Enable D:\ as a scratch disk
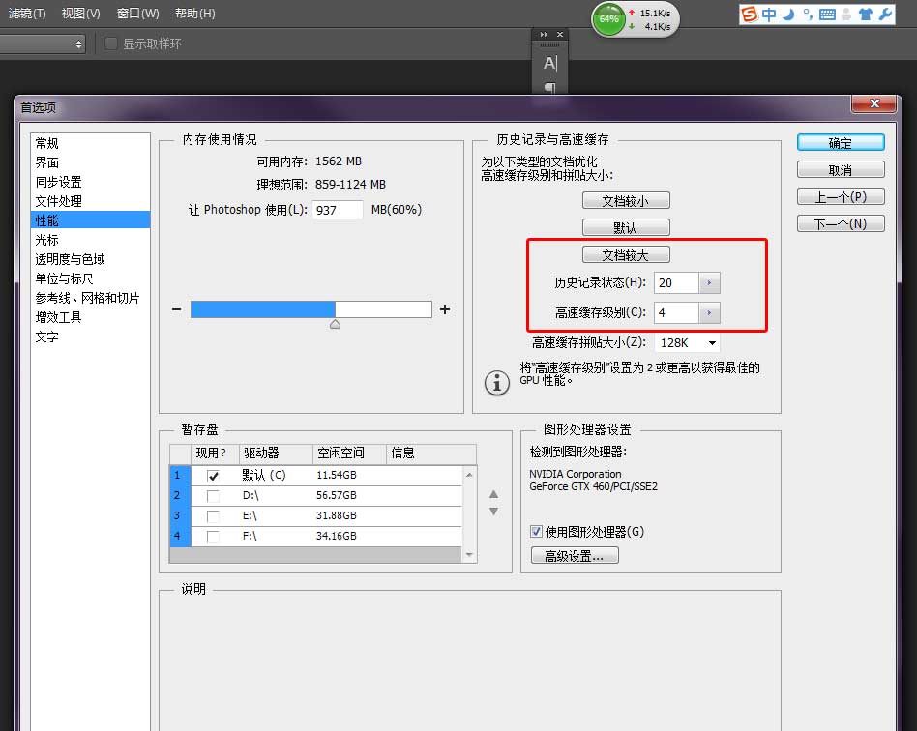This screenshot has height=731, width=917. [x=214, y=495]
